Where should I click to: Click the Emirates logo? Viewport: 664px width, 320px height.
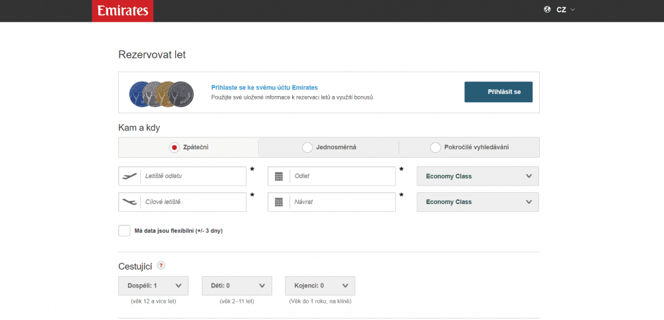pos(123,11)
